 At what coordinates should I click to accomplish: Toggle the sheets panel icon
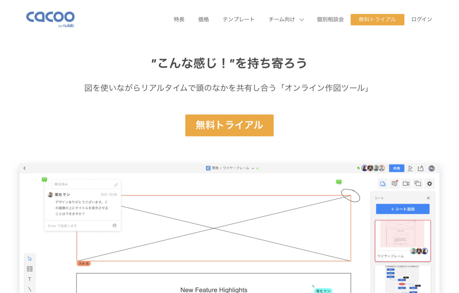(383, 184)
